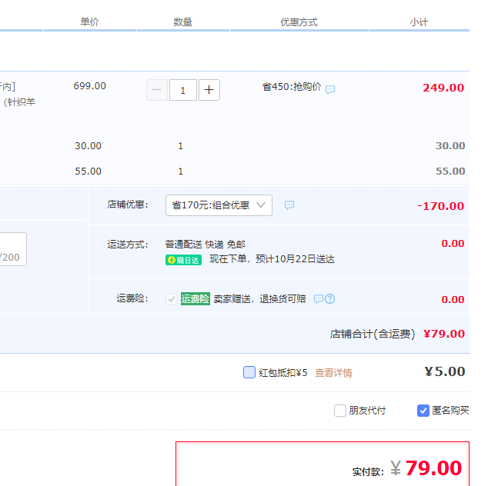Click the 优惠方式 column header
This screenshot has height=486, width=498.
point(299,22)
